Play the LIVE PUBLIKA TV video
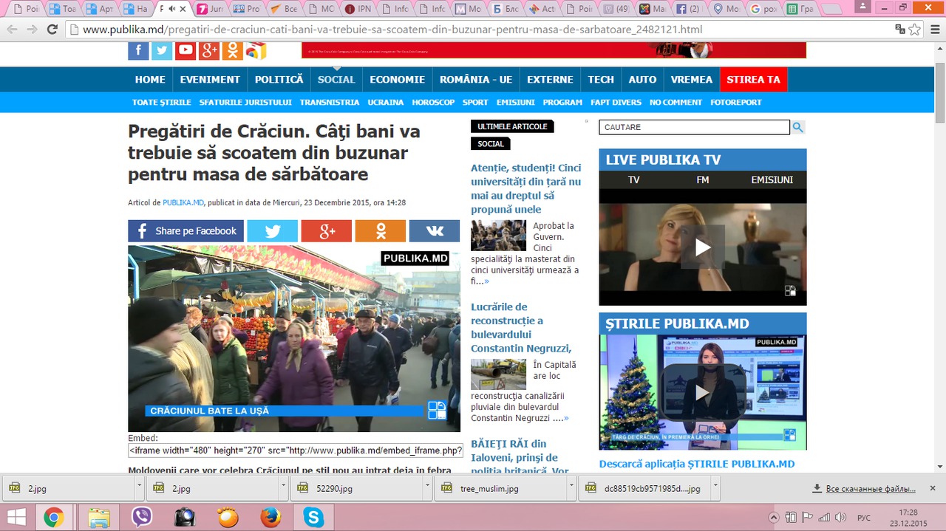 703,247
